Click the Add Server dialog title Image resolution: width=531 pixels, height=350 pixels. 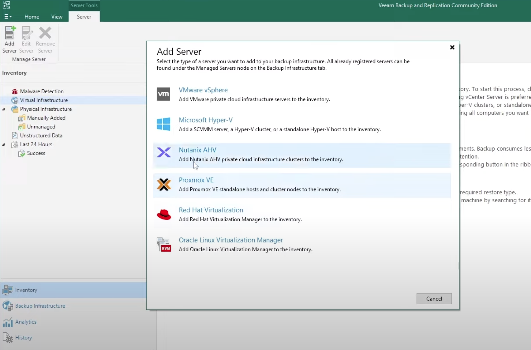tap(179, 52)
